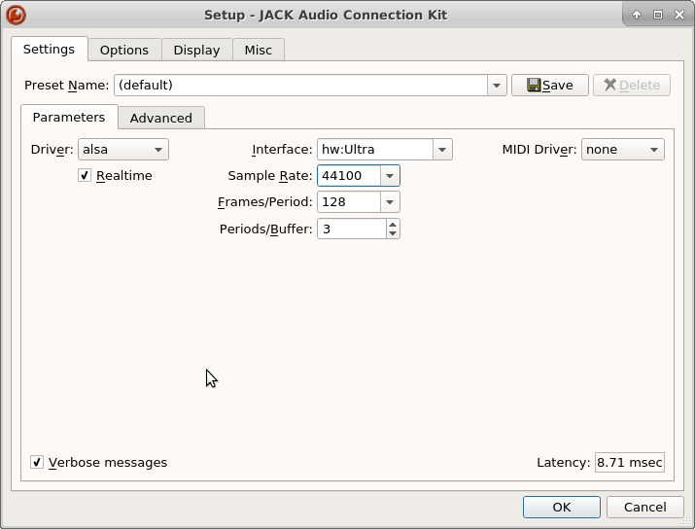Image resolution: width=695 pixels, height=529 pixels.
Task: Open the Advanced sub-tab
Action: click(x=161, y=118)
